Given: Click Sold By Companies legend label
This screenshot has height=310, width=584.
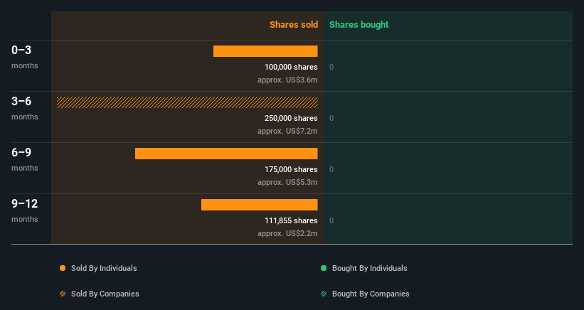Looking at the screenshot, I should coord(105,294).
